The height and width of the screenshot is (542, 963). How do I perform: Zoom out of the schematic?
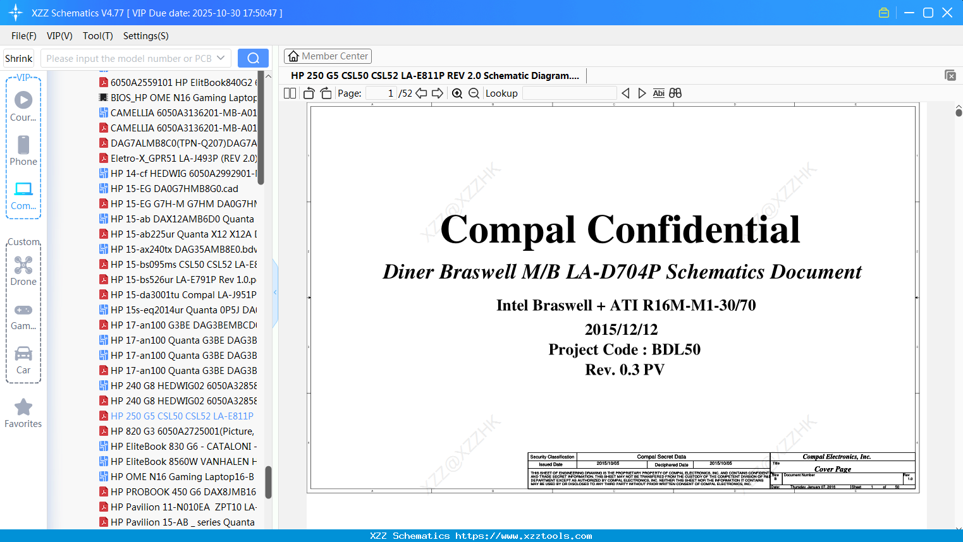pos(474,93)
